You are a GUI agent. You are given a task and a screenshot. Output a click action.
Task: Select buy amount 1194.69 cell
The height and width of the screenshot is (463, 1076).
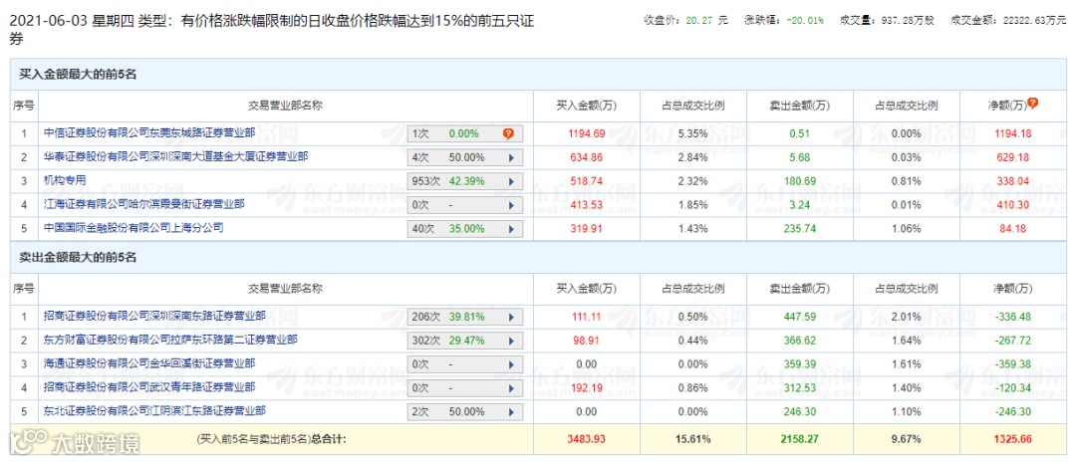[587, 133]
